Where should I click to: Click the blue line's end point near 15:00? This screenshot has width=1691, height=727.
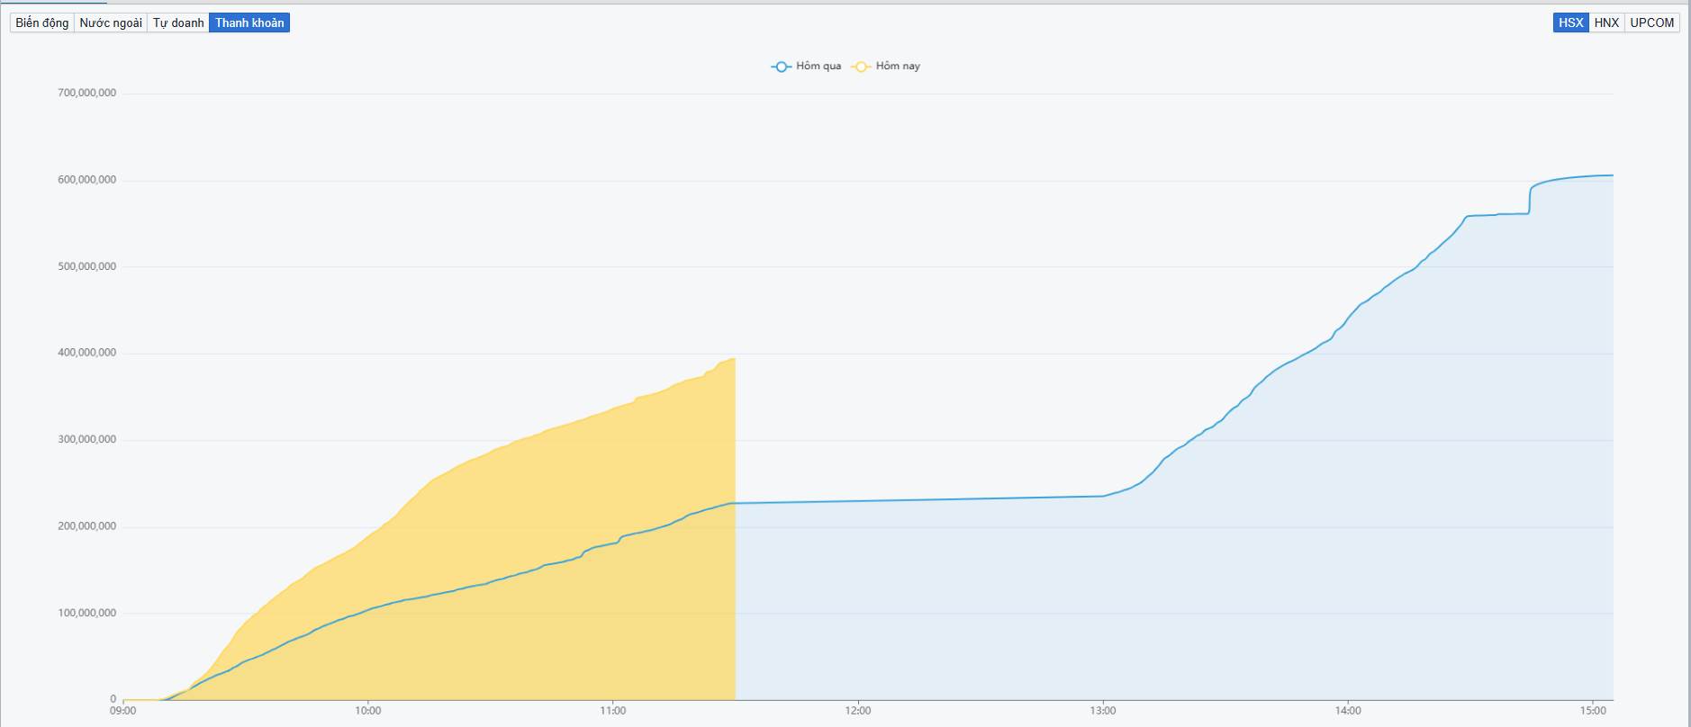(x=1612, y=175)
